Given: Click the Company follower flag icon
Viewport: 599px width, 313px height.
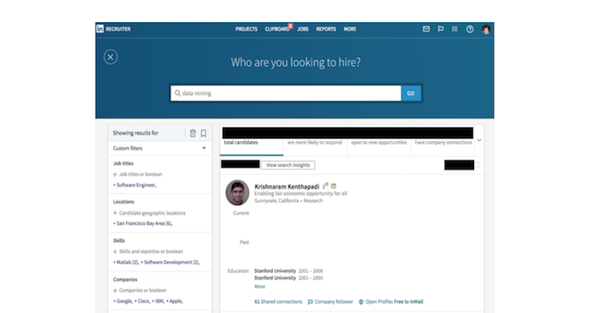Looking at the screenshot, I should click(x=310, y=302).
